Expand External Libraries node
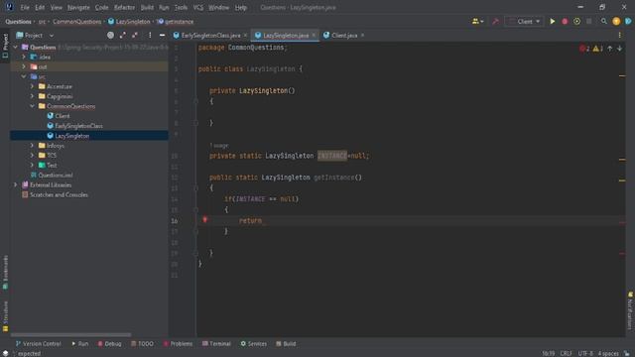The image size is (635, 357). click(x=16, y=185)
